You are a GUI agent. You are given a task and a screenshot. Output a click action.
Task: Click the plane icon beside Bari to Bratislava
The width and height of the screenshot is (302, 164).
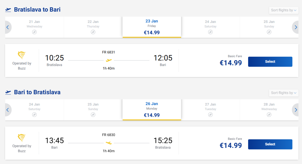(x=8, y=93)
